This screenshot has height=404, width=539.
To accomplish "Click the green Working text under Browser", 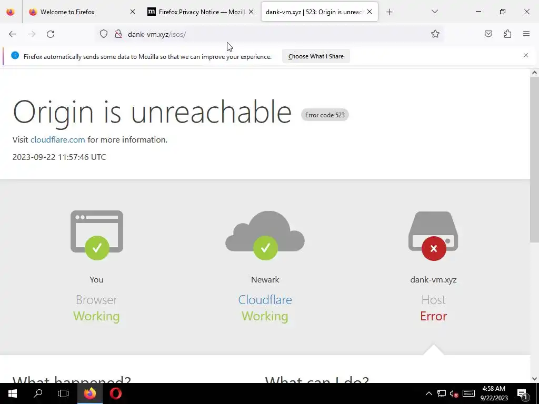I will tap(97, 316).
